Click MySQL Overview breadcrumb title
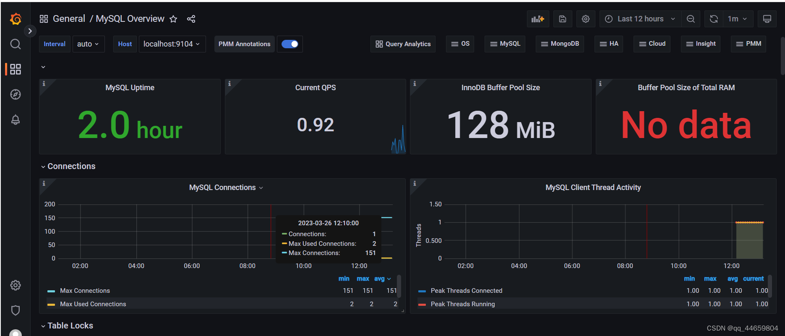 click(x=130, y=19)
